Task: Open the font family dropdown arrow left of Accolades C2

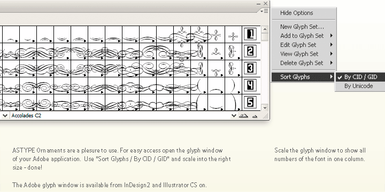Action: pyautogui.click(x=4, y=116)
